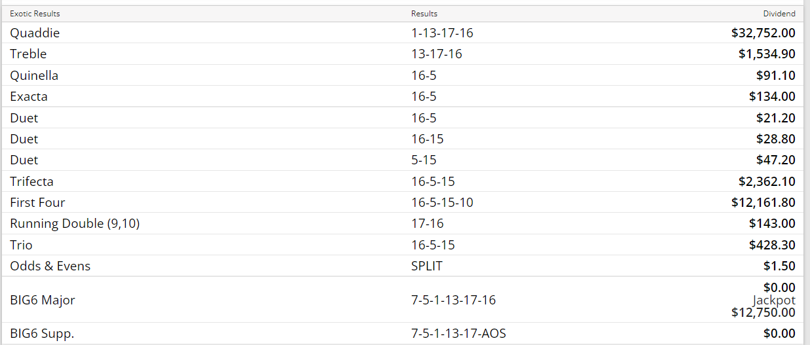Click the Treble dividend $1,534.90
Viewport: 810px width, 345px height.
[x=767, y=54]
